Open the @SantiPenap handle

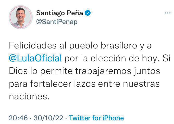pos(57,22)
